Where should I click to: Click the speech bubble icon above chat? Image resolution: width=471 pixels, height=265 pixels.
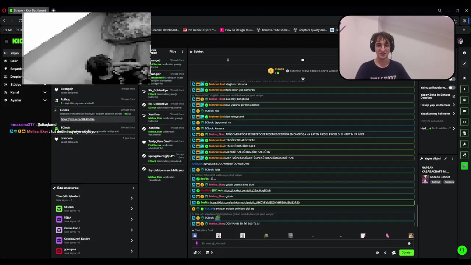pyautogui.click(x=303, y=60)
